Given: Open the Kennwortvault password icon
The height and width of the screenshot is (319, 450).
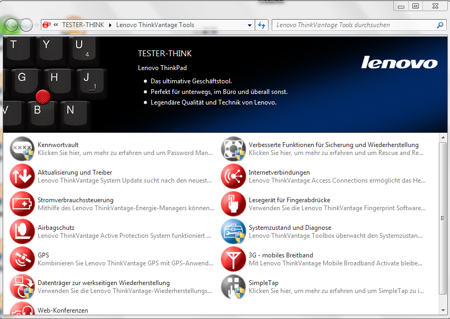Looking at the screenshot, I should [x=22, y=149].
